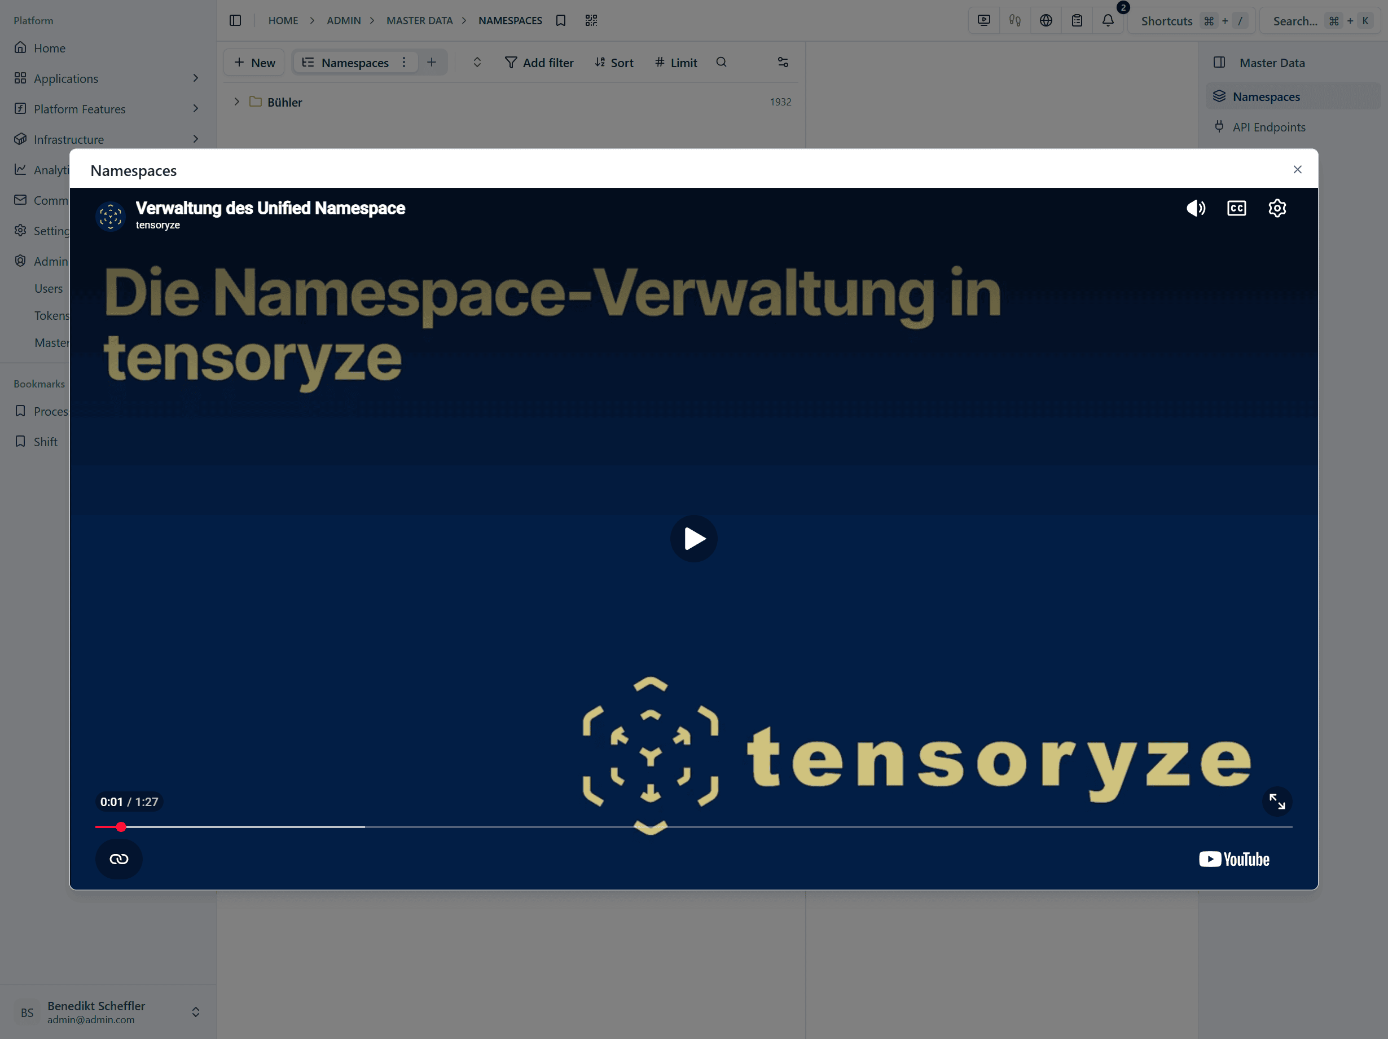Seek along the video progress bar
This screenshot has height=1039, width=1388.
pos(693,827)
